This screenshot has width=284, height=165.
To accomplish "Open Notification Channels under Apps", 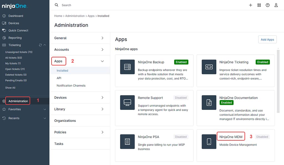I will [71, 85].
